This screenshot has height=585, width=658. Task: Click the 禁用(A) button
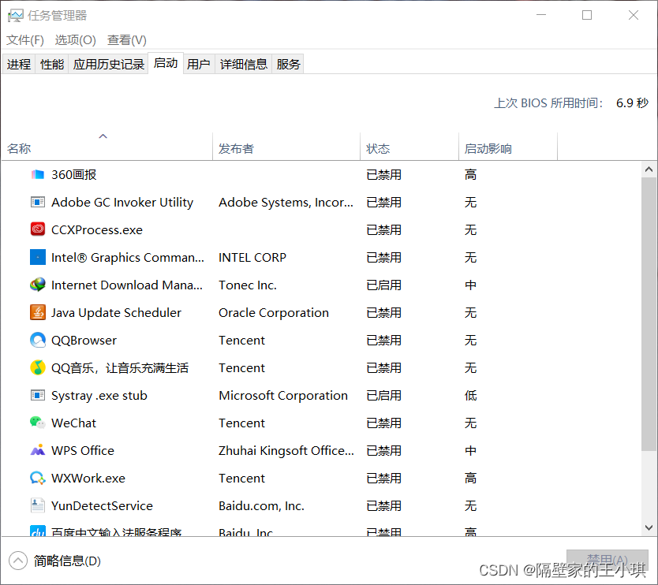pyautogui.click(x=608, y=561)
